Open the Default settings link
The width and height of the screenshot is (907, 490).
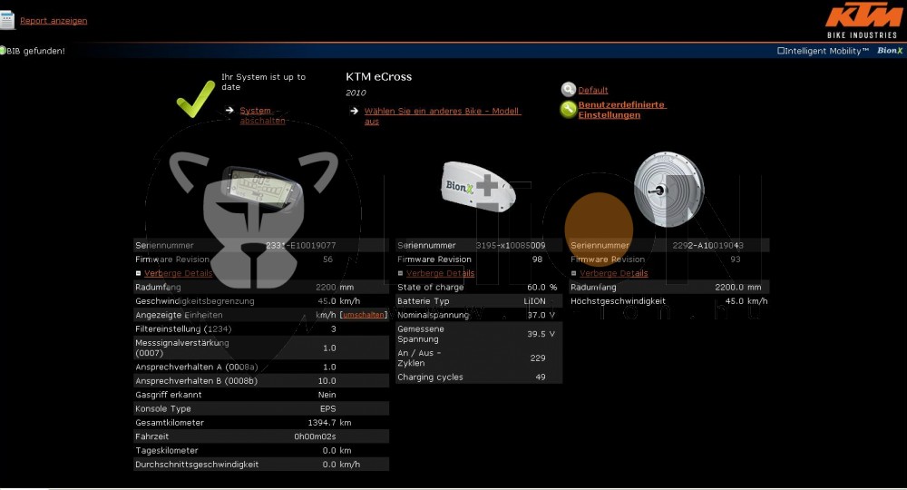point(593,90)
